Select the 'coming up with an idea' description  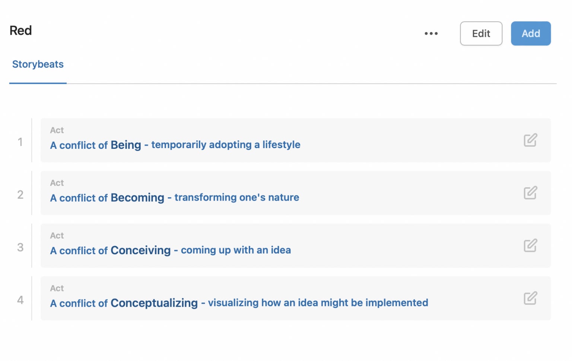click(x=236, y=250)
